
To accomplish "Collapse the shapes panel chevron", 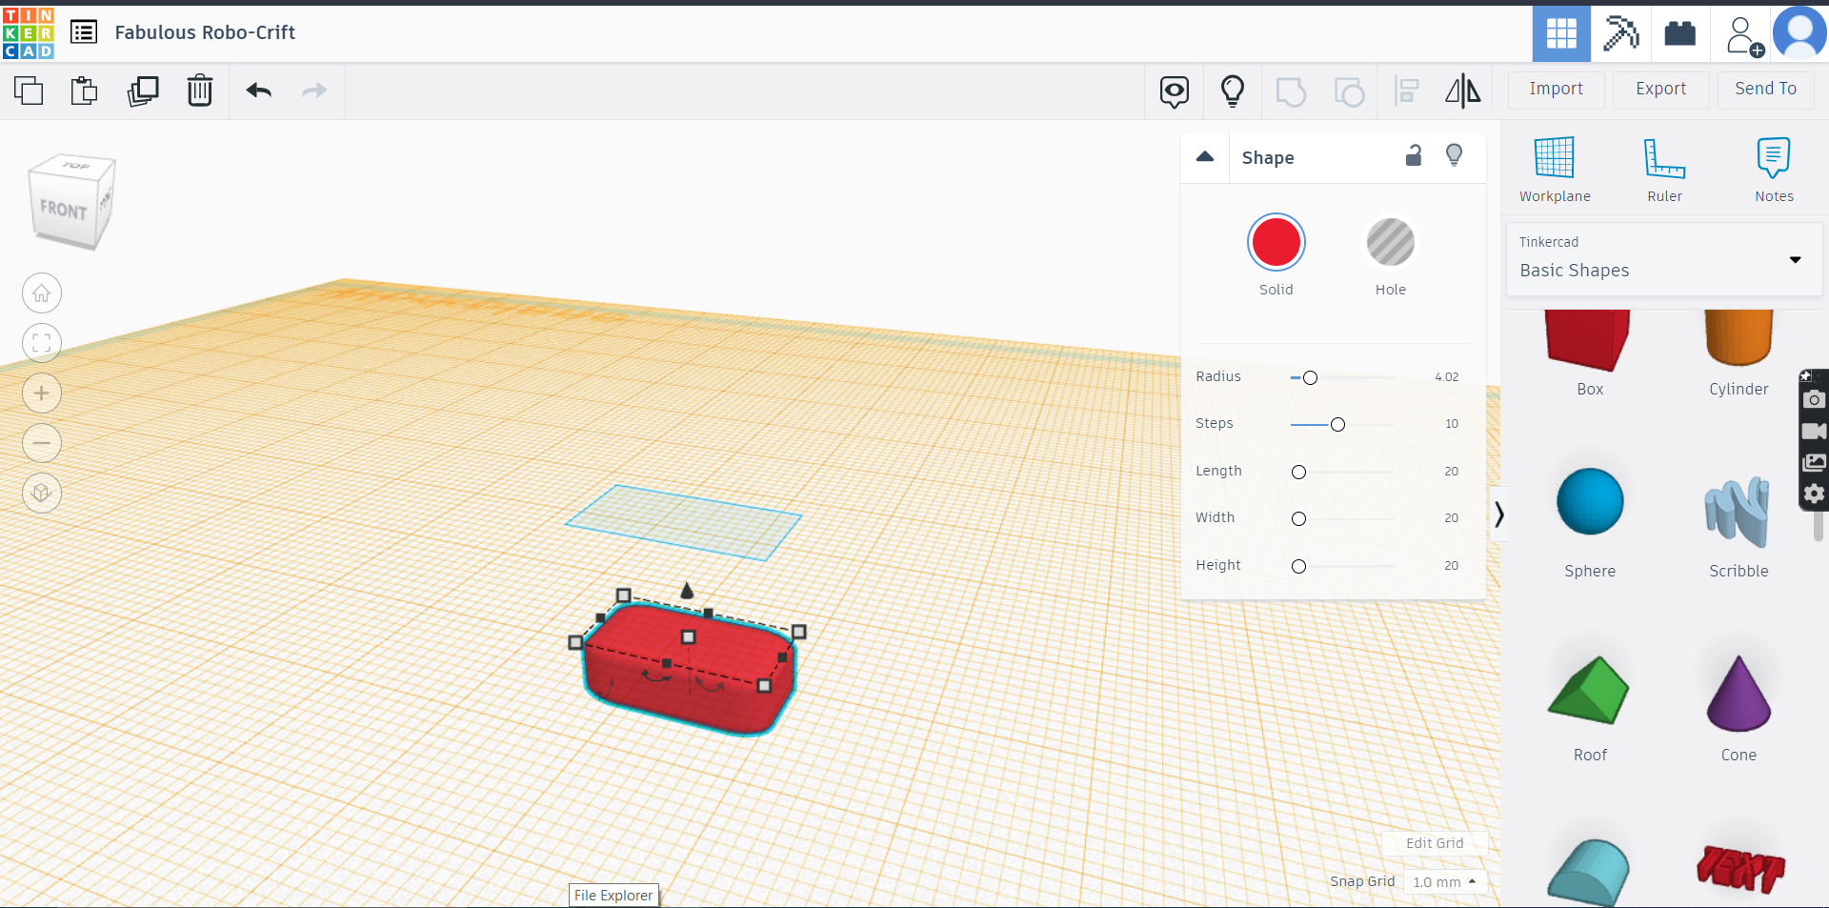I will tap(1499, 515).
